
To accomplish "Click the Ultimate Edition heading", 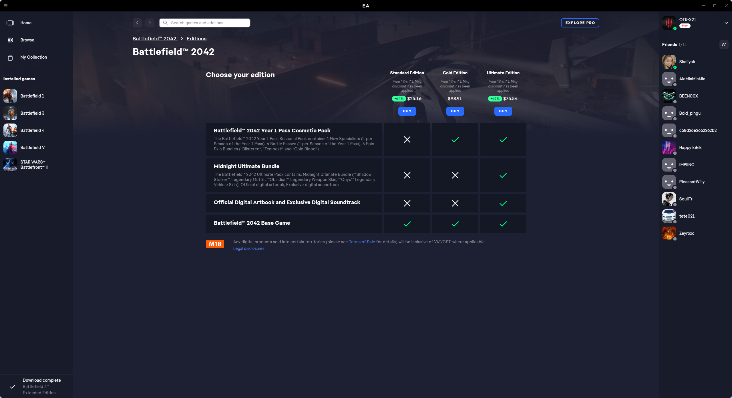I will click(503, 73).
